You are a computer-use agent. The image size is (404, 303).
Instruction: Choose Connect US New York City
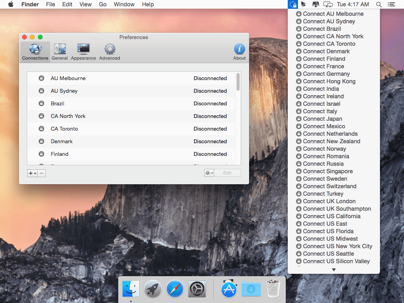[x=334, y=246]
